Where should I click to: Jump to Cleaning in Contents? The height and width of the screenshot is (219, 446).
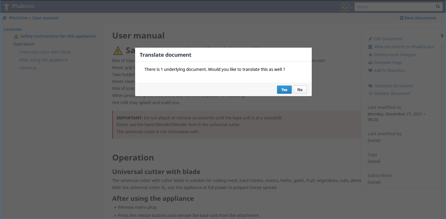coord(28,68)
